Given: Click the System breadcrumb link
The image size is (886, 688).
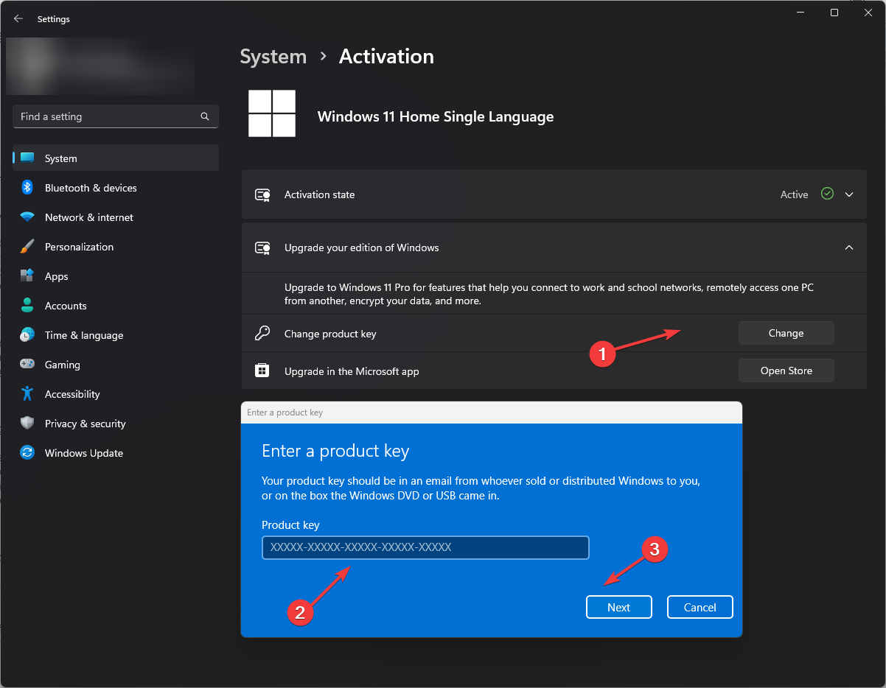Looking at the screenshot, I should tap(273, 56).
